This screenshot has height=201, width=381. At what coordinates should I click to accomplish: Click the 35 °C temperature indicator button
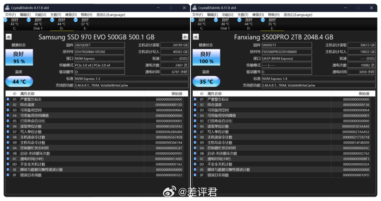[x=206, y=82]
